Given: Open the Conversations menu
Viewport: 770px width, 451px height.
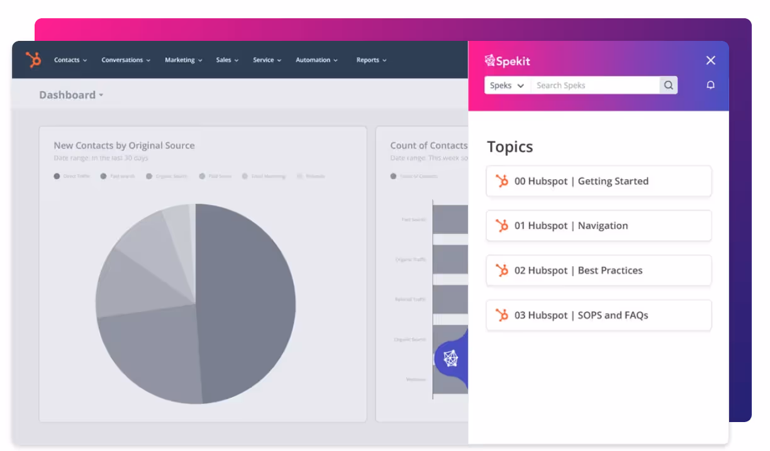Looking at the screenshot, I should (126, 60).
